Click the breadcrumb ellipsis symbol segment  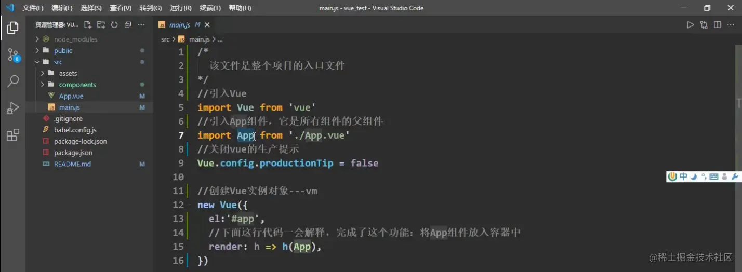point(220,39)
